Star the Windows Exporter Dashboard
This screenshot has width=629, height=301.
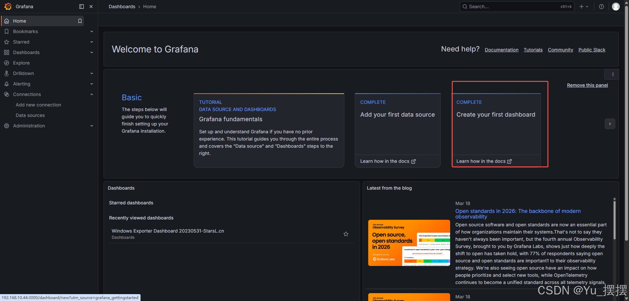pyautogui.click(x=346, y=234)
